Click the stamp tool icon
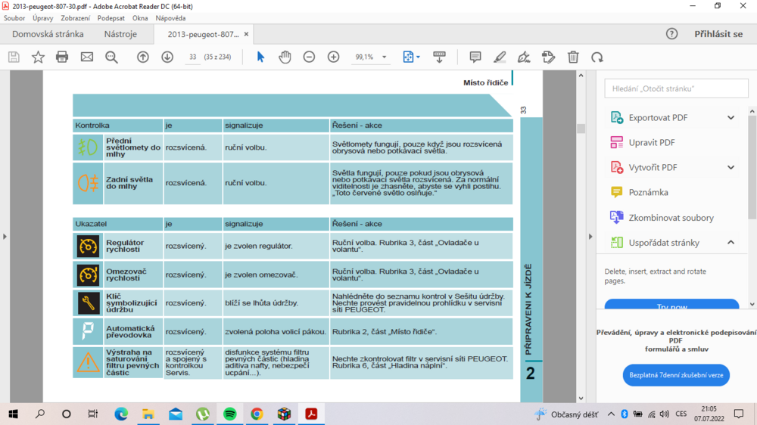The image size is (757, 425). 548,57
